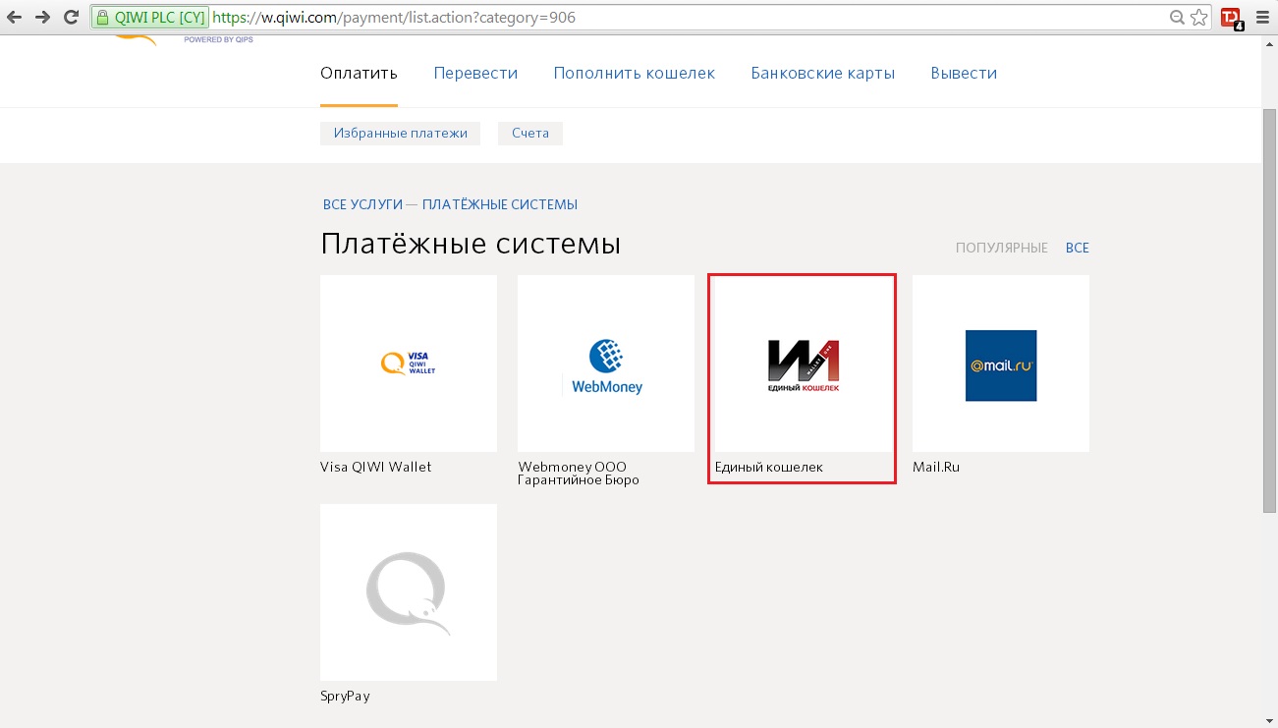
Task: Open the Банковские карты tab
Action: point(823,74)
